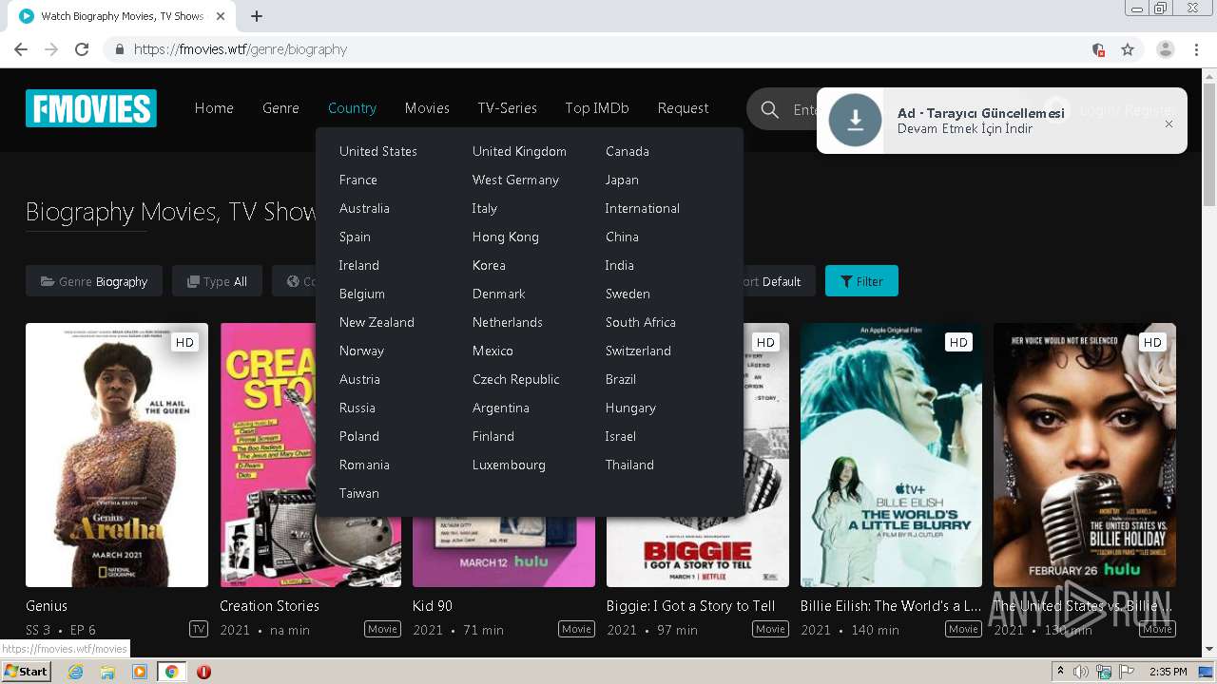Open the Movies menu
This screenshot has height=684, width=1217.
[x=427, y=108]
